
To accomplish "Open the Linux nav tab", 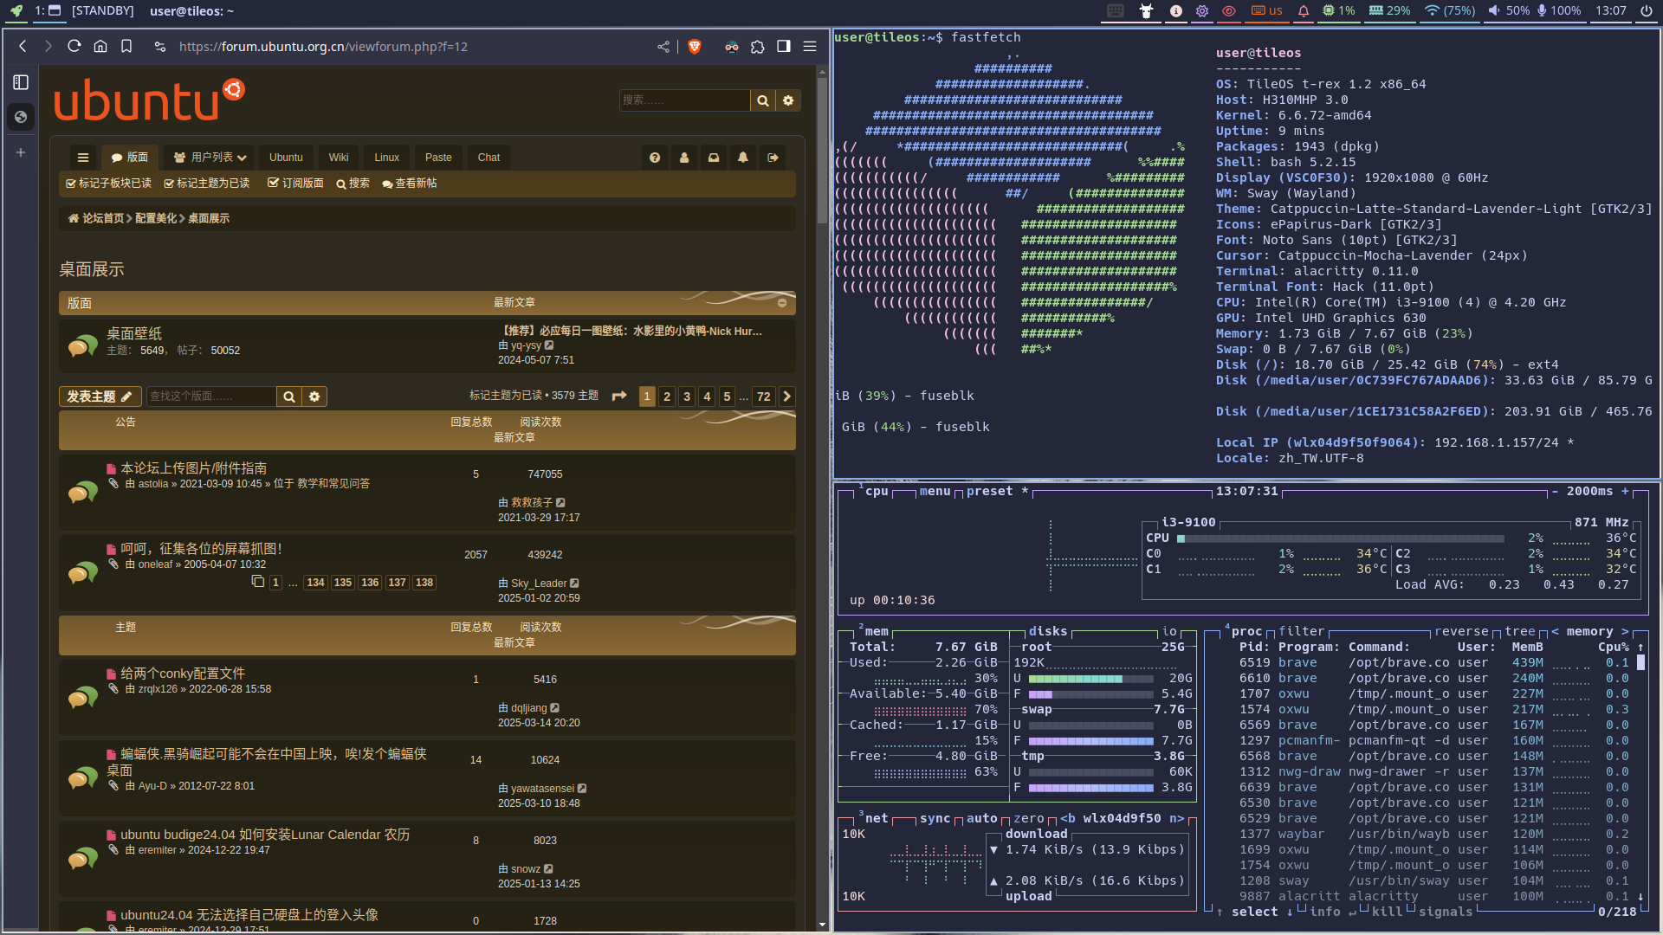I will (387, 158).
